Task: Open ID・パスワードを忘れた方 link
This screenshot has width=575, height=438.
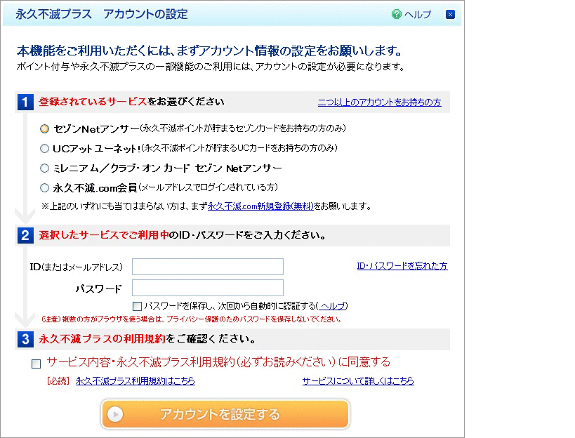Action: (402, 266)
